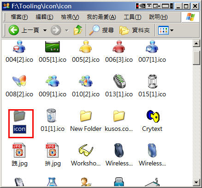Select the recycle bin 01[1].ico file
Screen dimensions: 202x188
51,116
